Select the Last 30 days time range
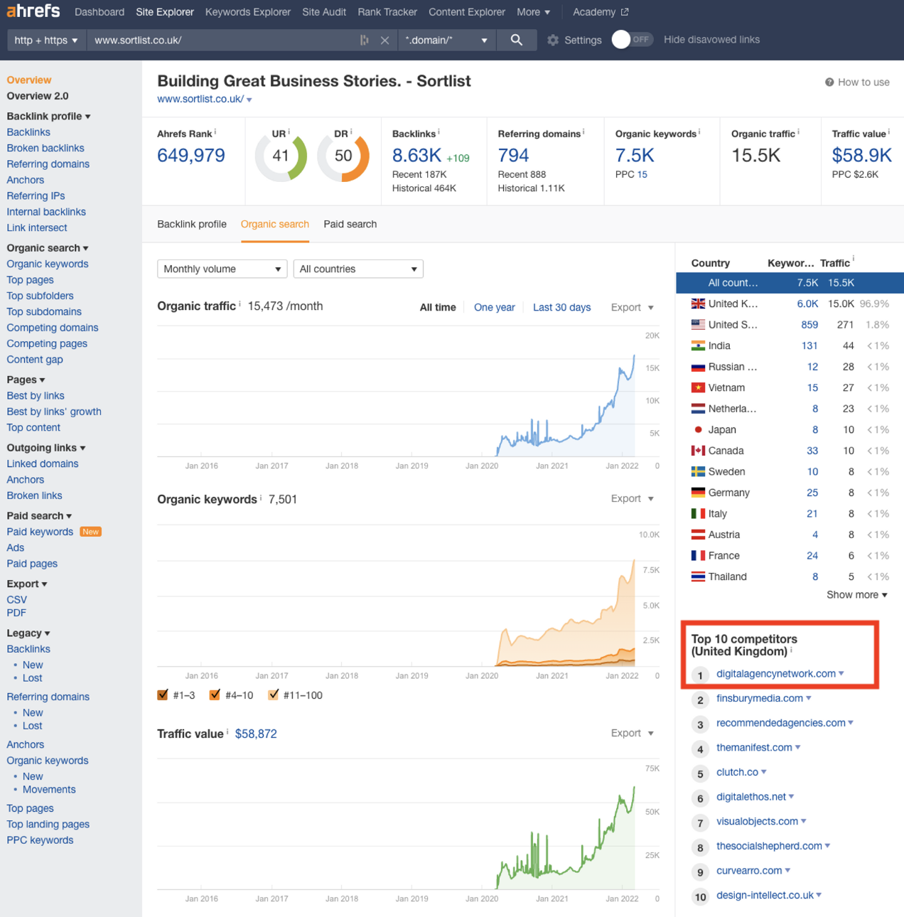 561,307
